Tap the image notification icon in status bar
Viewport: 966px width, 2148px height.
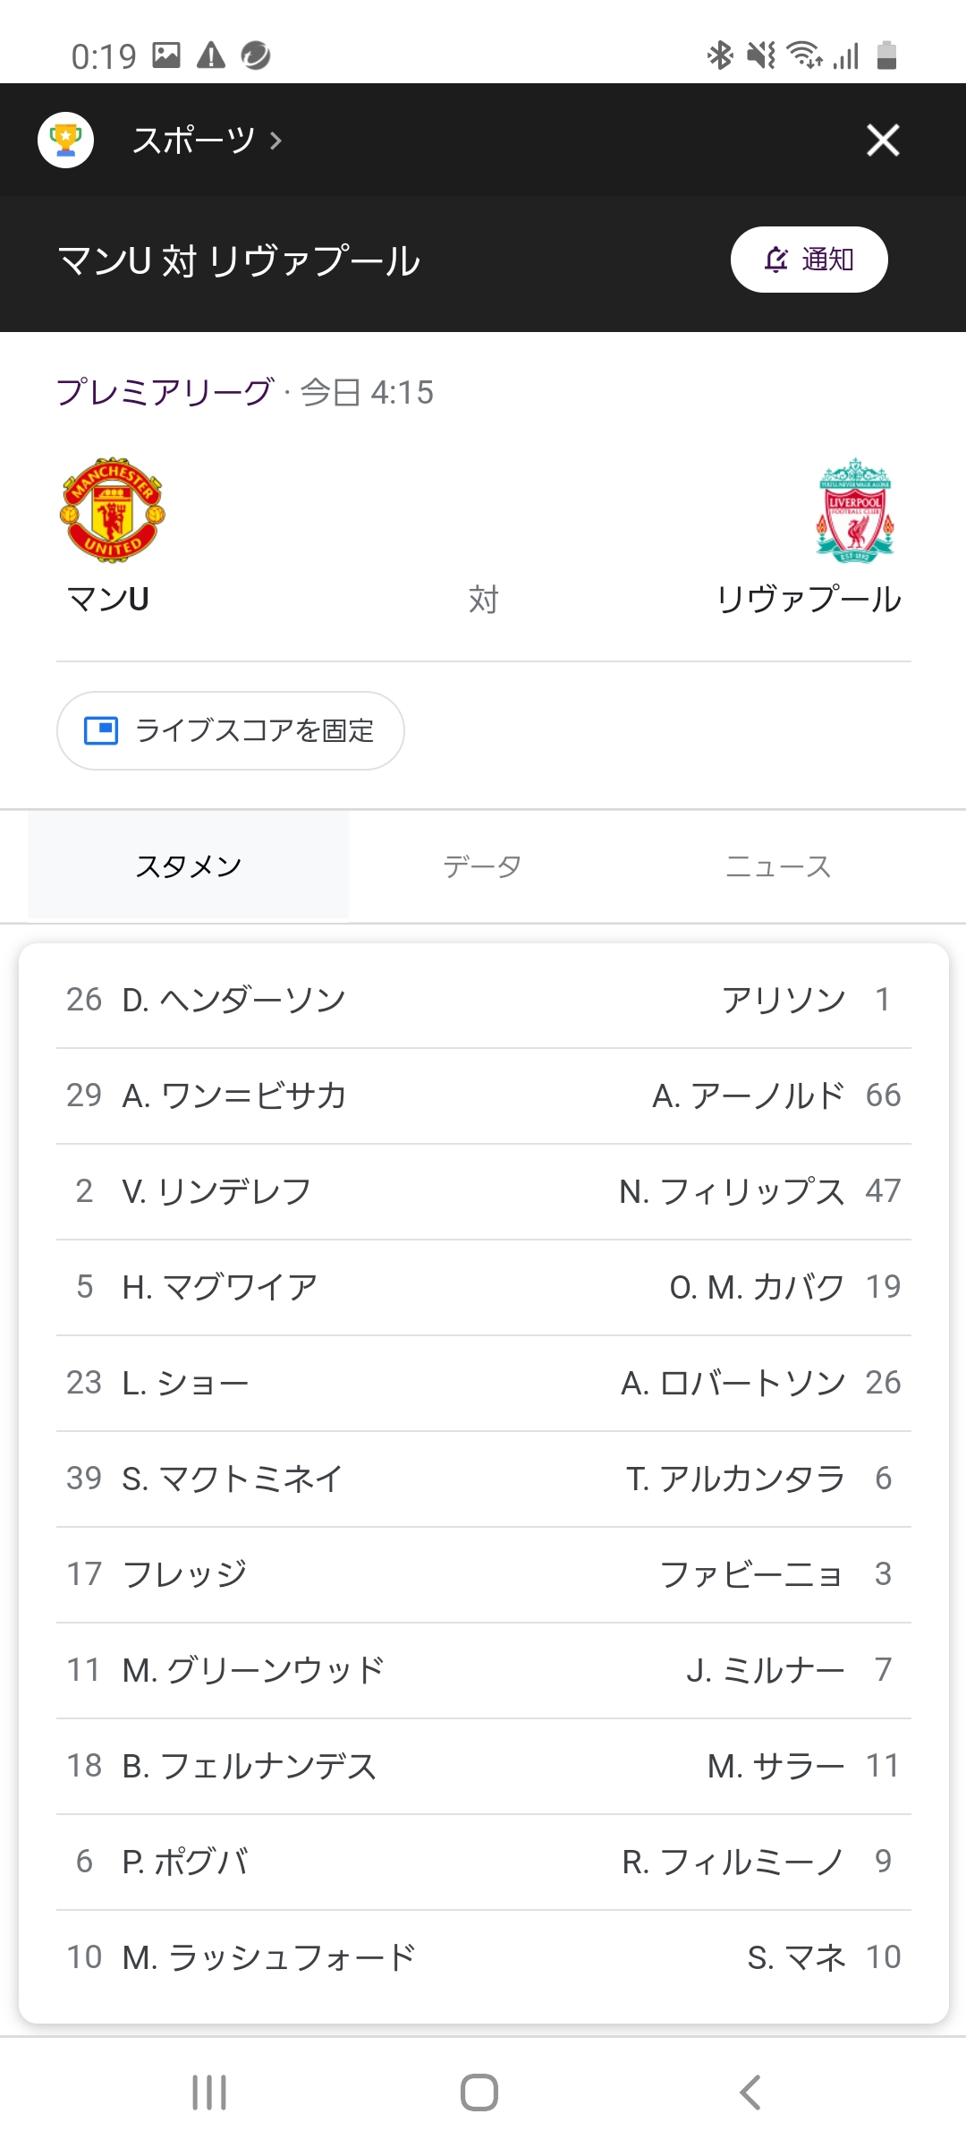point(166,55)
